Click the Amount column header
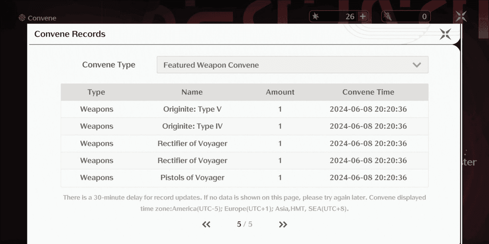 (280, 92)
